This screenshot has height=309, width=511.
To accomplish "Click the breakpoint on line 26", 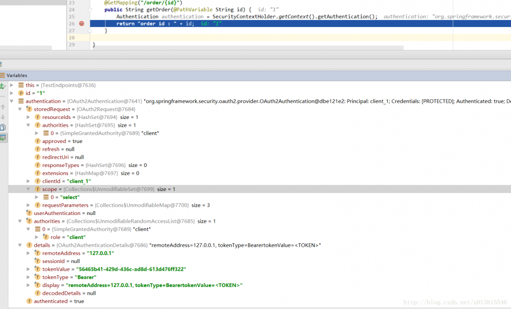I will [81, 23].
